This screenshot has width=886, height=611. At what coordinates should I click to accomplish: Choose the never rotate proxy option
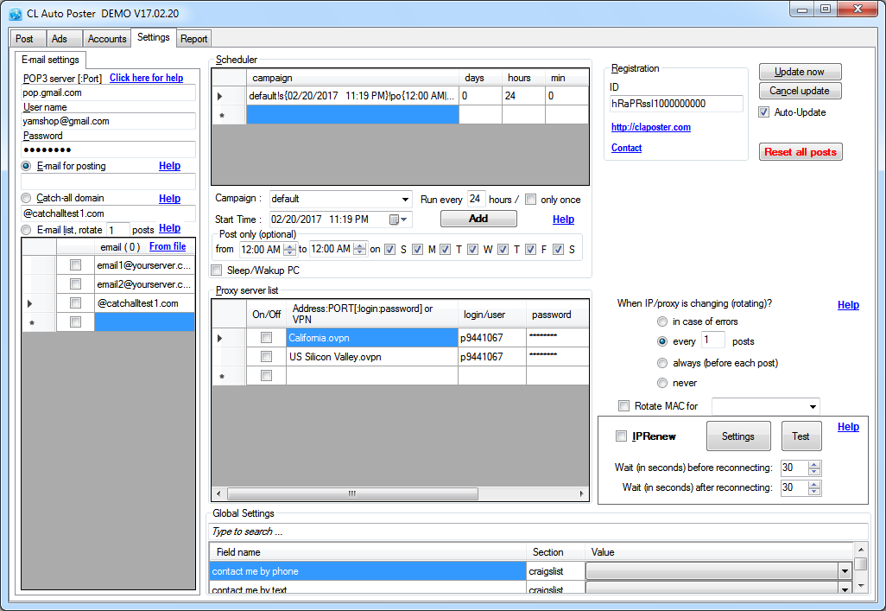662,383
